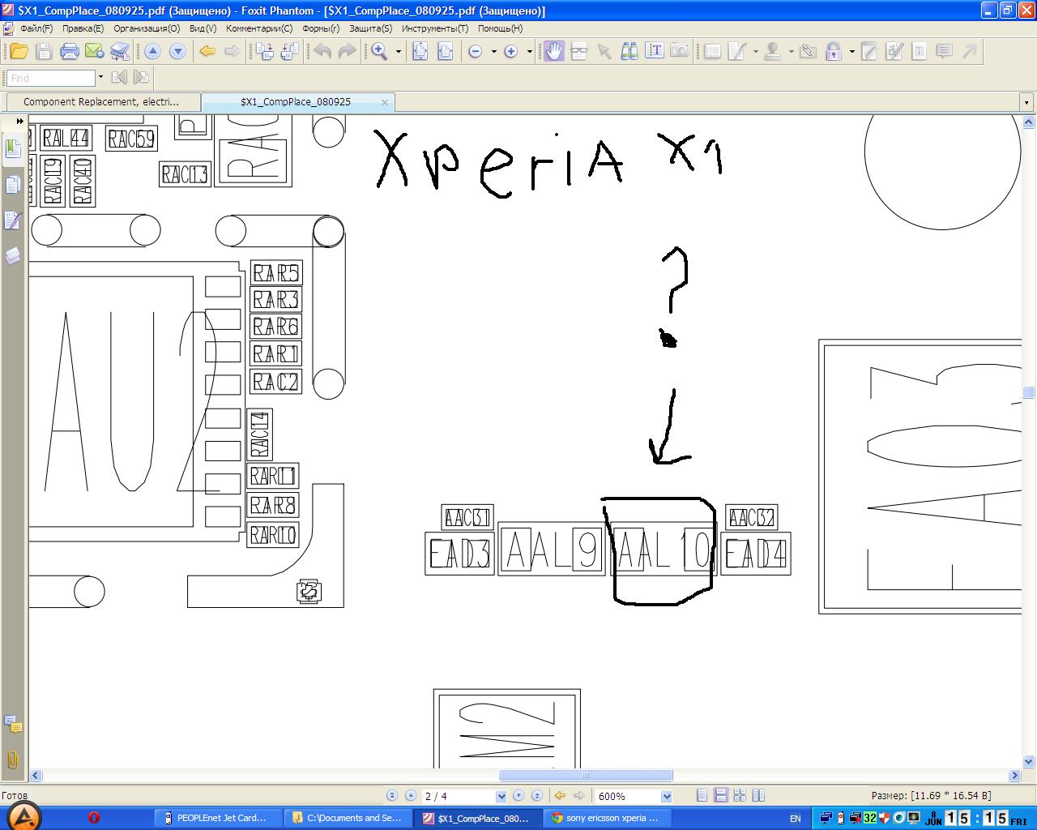This screenshot has height=830, width=1037.
Task: Click the plus zoom-in button
Action: (x=511, y=51)
